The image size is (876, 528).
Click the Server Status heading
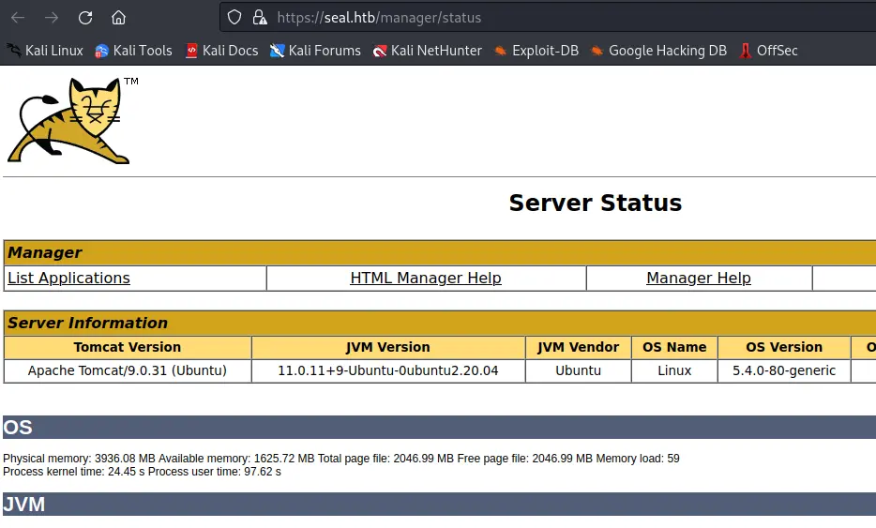(595, 203)
